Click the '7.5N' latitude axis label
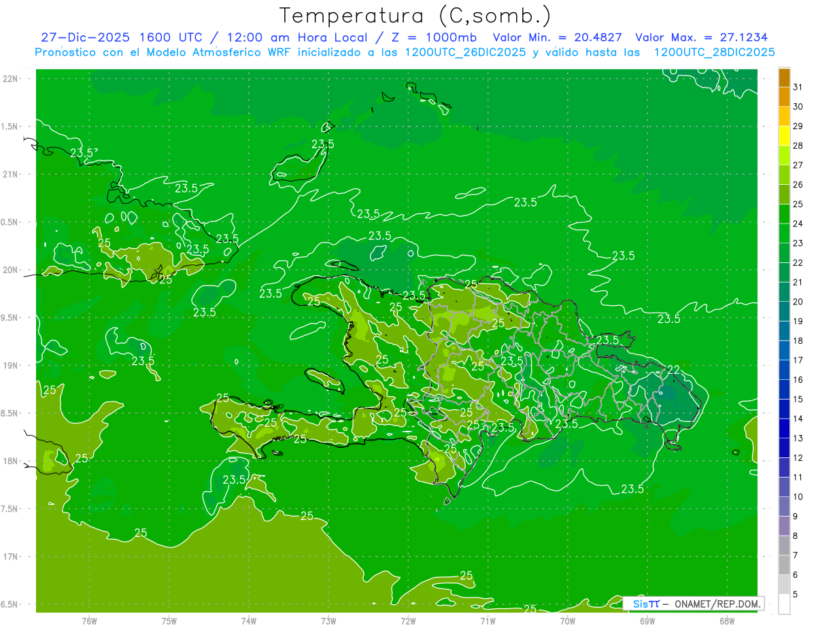816x630 pixels. pyautogui.click(x=10, y=509)
